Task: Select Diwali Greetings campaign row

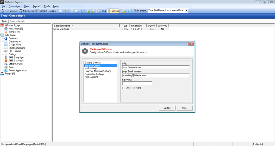Action: click(x=111, y=29)
